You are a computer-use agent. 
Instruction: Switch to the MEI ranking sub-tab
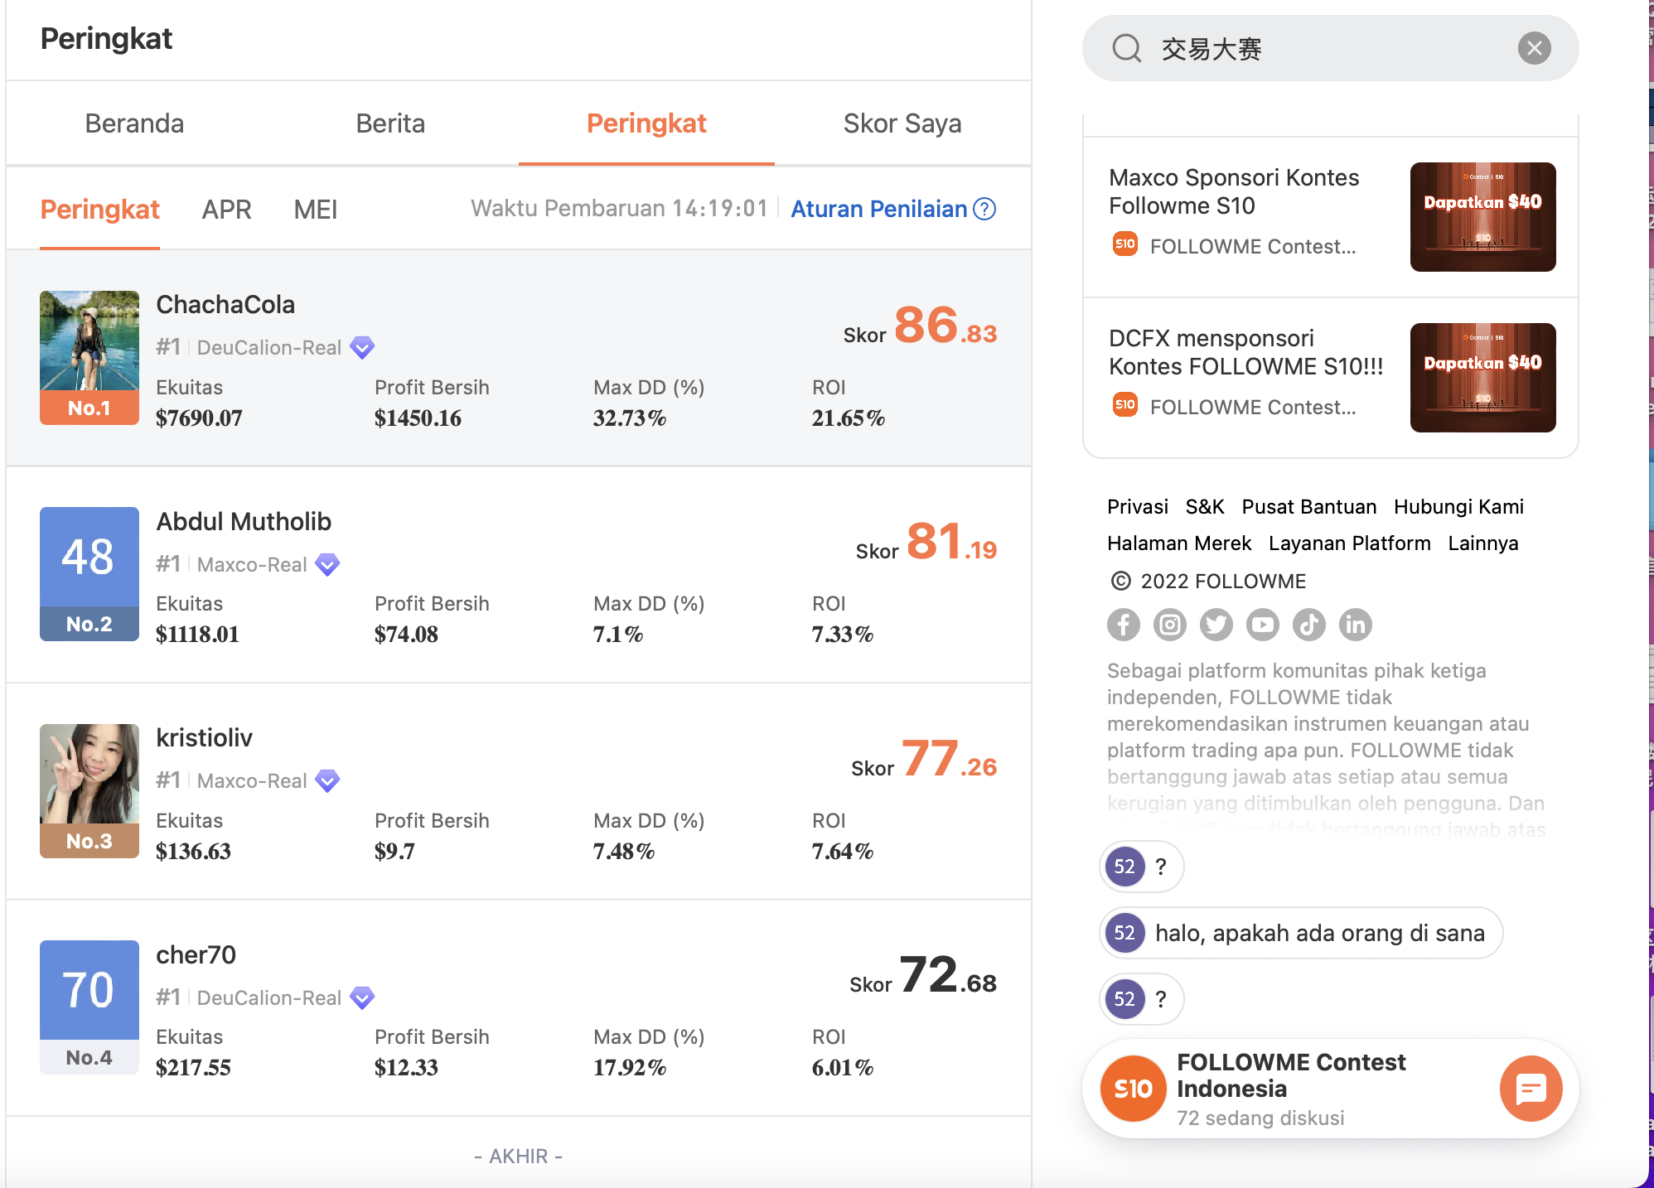316,210
